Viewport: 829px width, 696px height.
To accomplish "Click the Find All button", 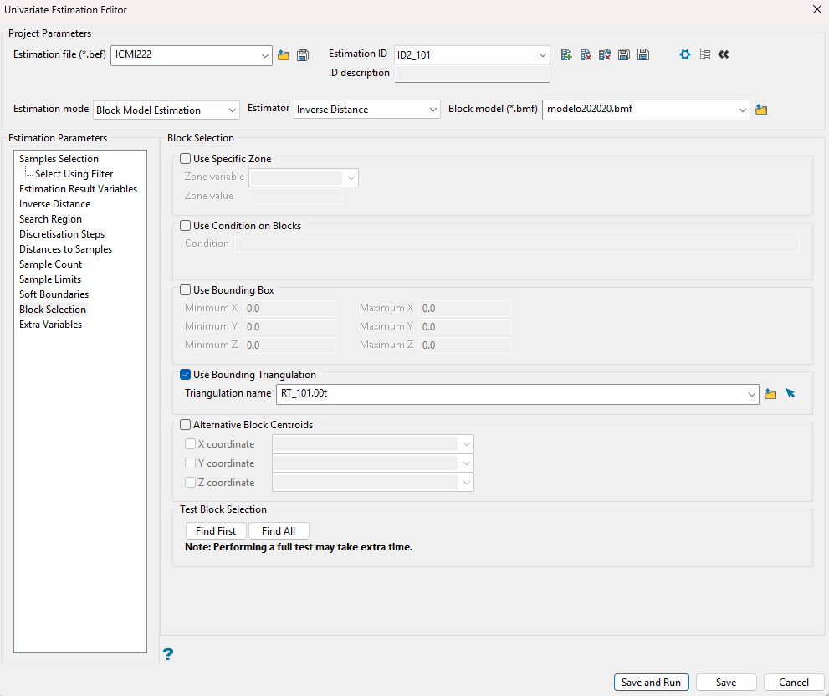I will 279,531.
